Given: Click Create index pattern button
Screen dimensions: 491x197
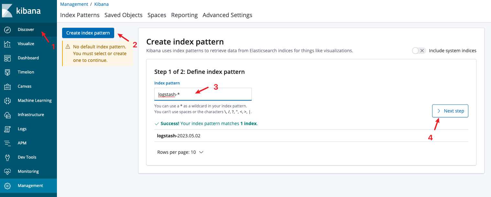Looking at the screenshot, I should pyautogui.click(x=88, y=33).
